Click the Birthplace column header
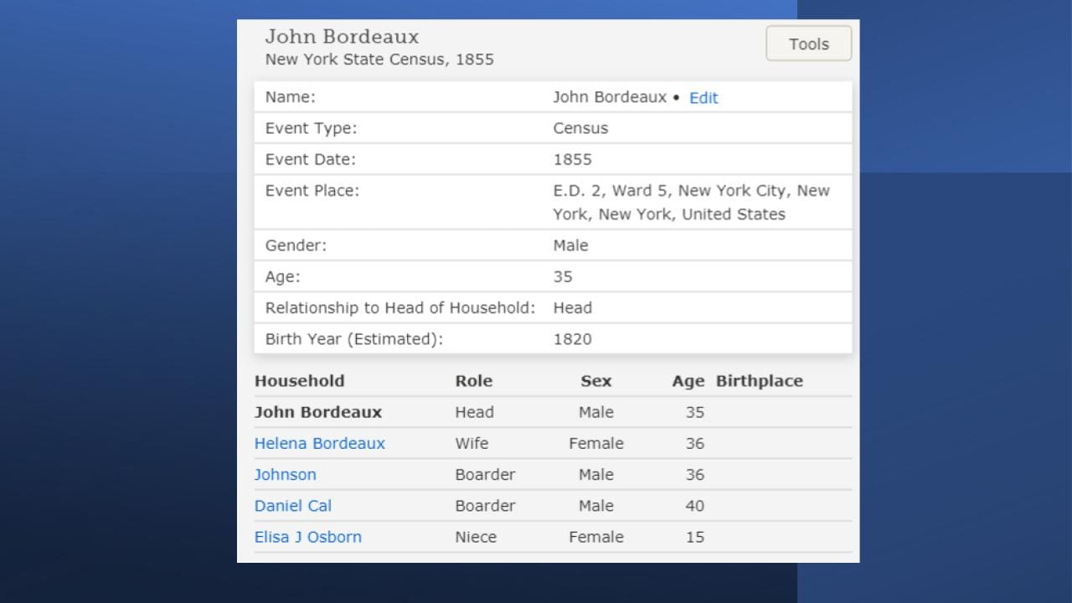Viewport: 1072px width, 603px height. (x=760, y=381)
